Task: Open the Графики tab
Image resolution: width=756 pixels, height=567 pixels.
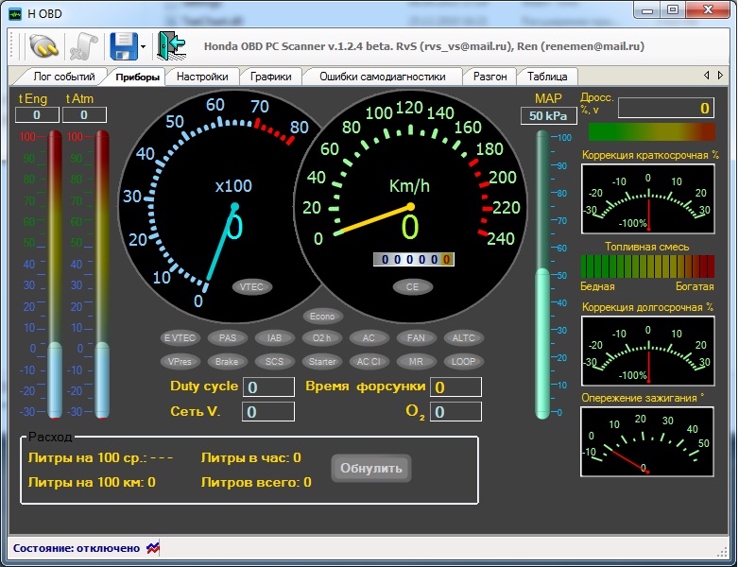Action: (270, 77)
